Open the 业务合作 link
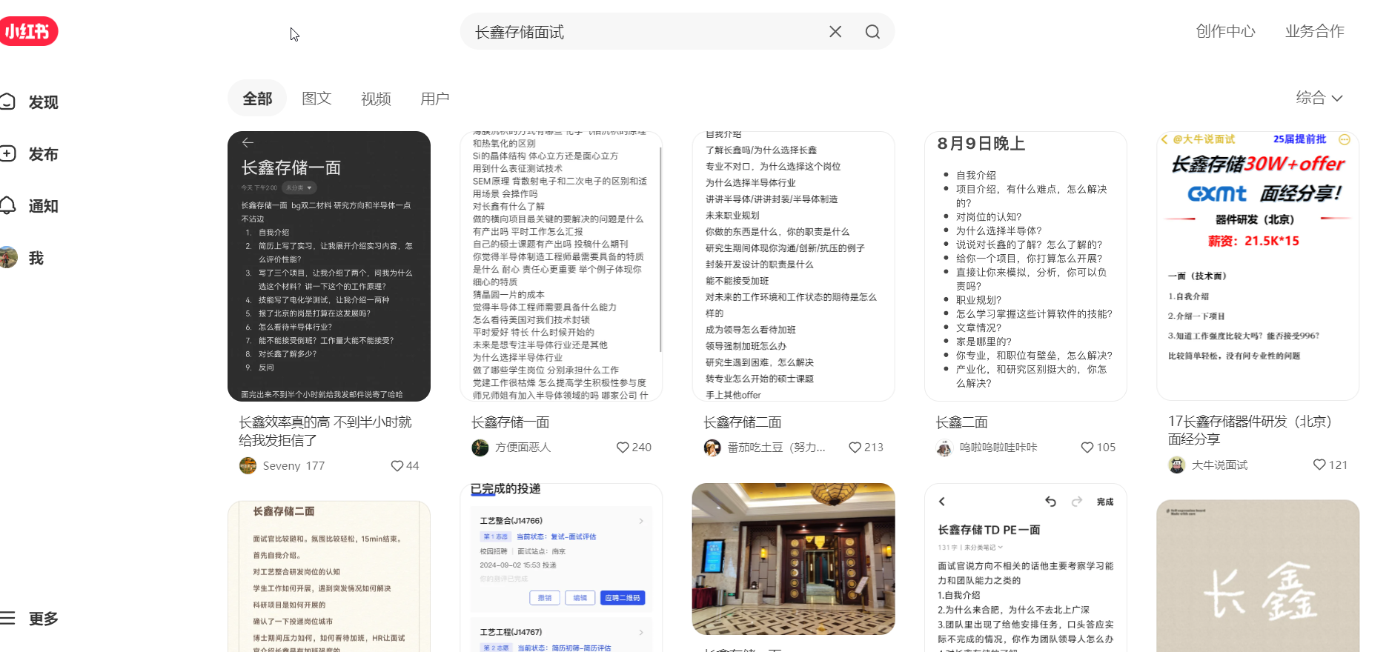Screen dimensions: 1389x652 click(1315, 31)
